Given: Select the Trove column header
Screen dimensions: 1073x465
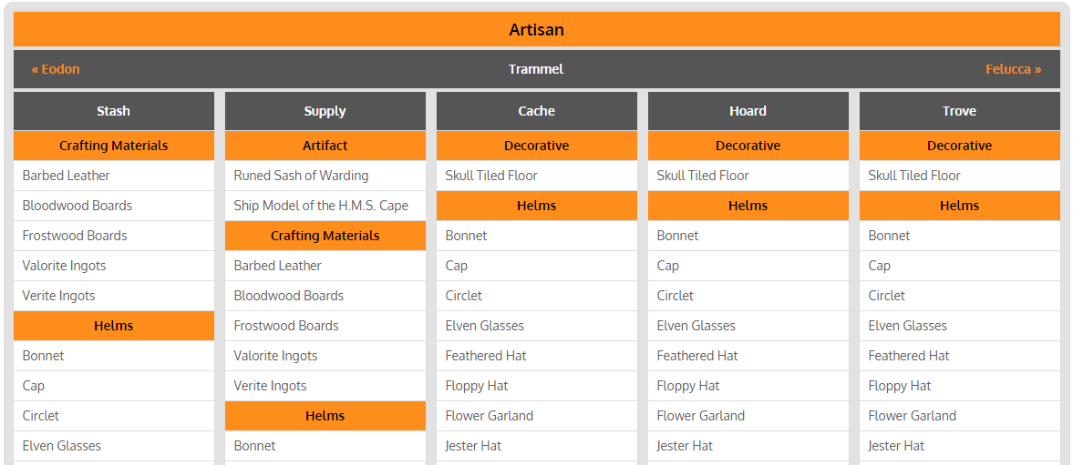Looking at the screenshot, I should (x=959, y=111).
